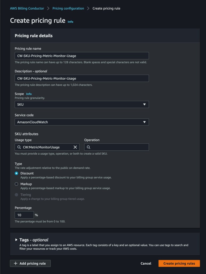Navigate to Pricing configuration breadcrumb

68,9
